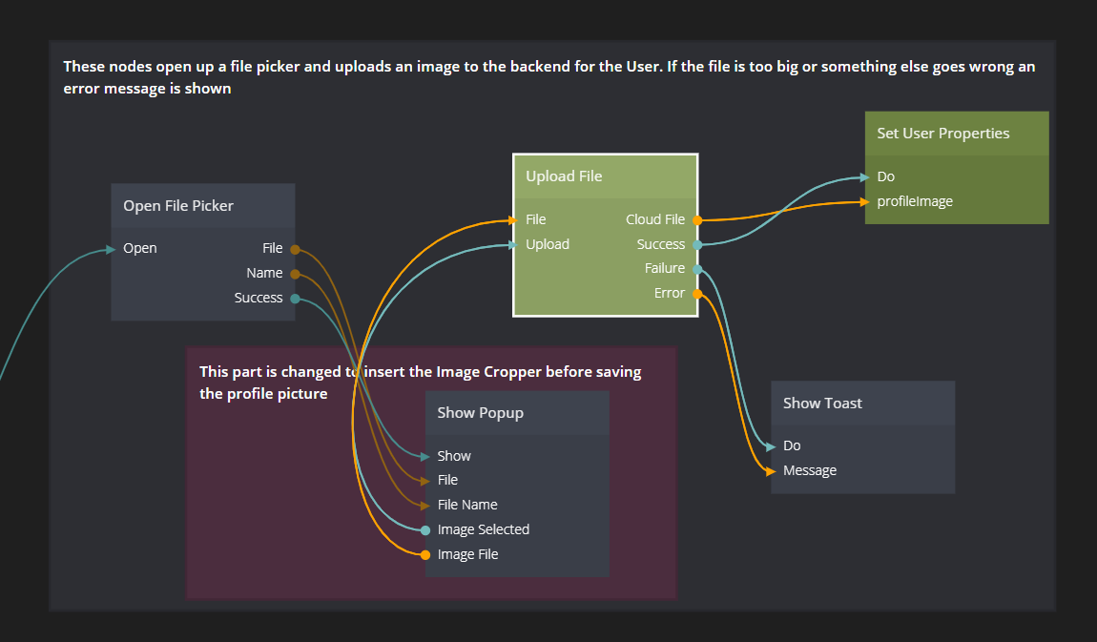The width and height of the screenshot is (1097, 642).
Task: Click the File Name input on Show Popup
Action: tap(467, 505)
